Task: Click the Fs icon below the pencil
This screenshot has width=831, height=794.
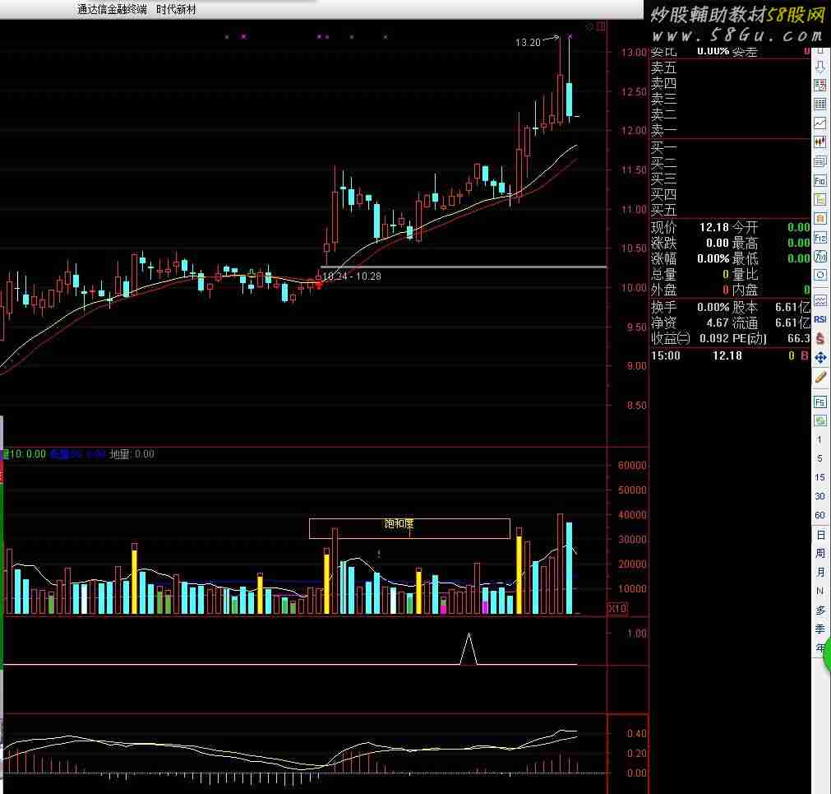Action: coord(819,402)
